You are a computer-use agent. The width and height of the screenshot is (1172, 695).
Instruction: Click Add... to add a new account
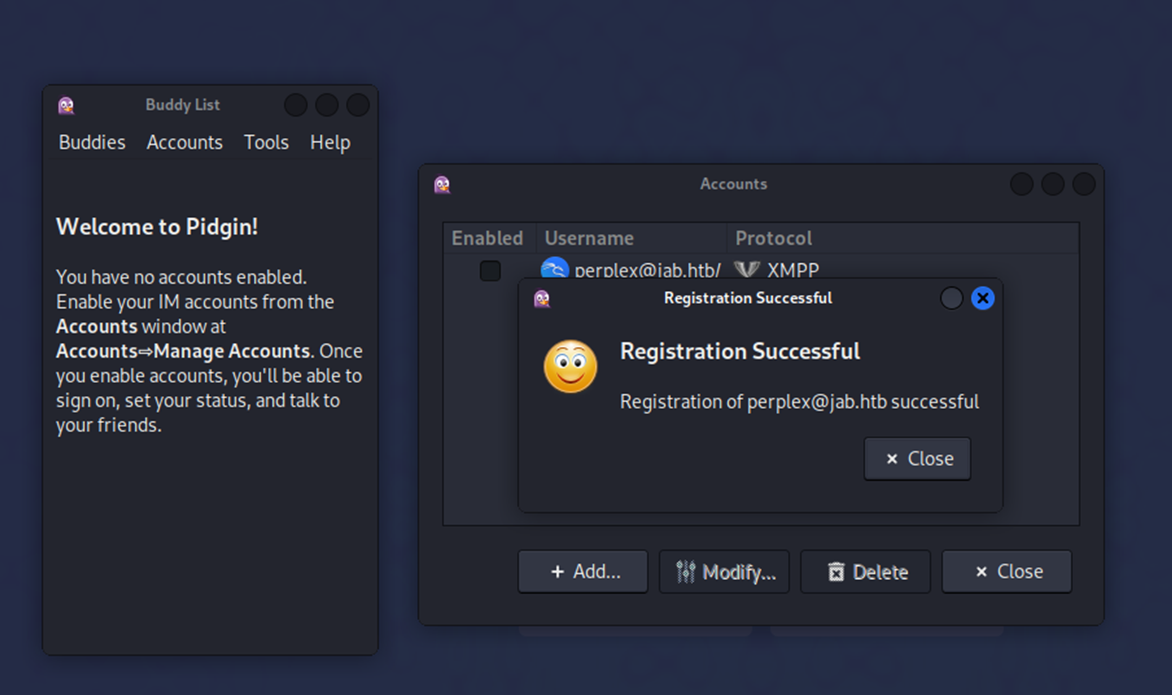[x=583, y=571]
